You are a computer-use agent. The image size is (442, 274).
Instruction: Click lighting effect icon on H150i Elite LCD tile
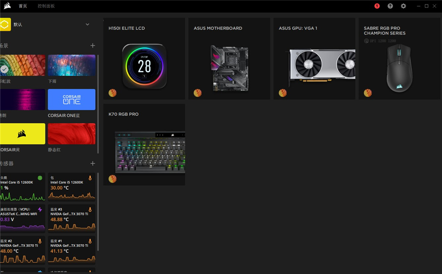click(x=112, y=93)
